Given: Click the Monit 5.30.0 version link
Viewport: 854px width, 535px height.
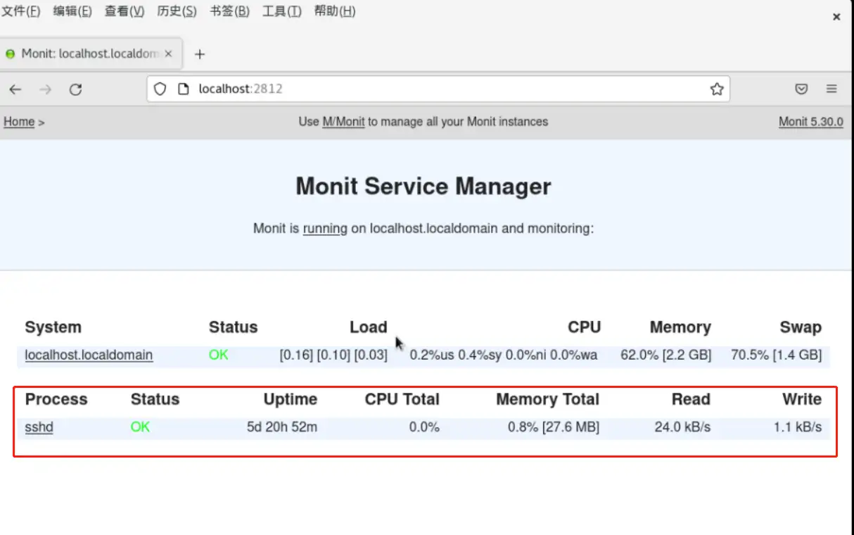Looking at the screenshot, I should coord(810,122).
